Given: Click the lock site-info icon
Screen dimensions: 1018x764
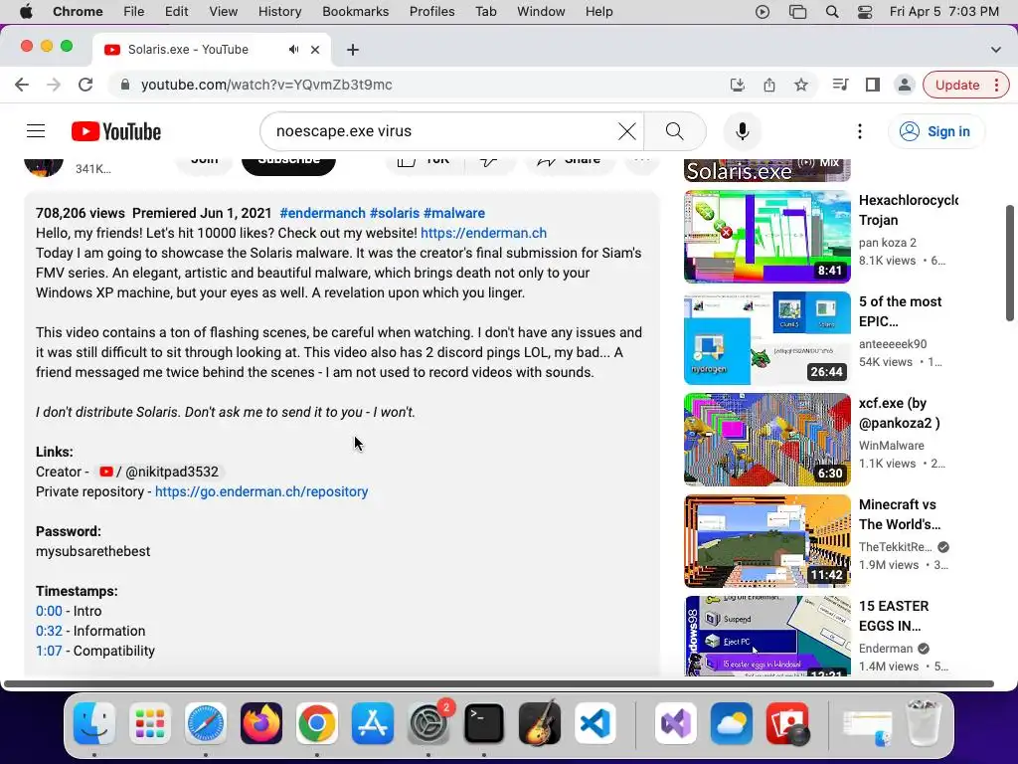Looking at the screenshot, I should click(125, 85).
